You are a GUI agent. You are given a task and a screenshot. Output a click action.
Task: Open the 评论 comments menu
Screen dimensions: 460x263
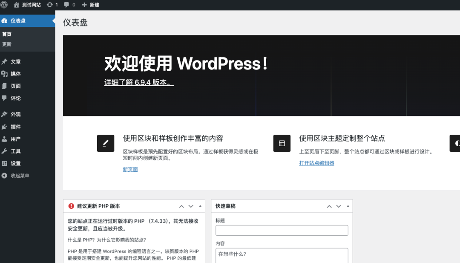pos(28,98)
